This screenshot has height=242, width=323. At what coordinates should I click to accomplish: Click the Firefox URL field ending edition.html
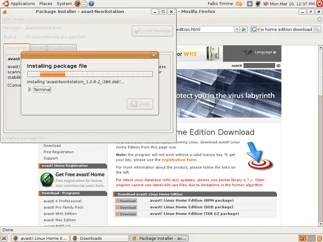[x=205, y=29]
